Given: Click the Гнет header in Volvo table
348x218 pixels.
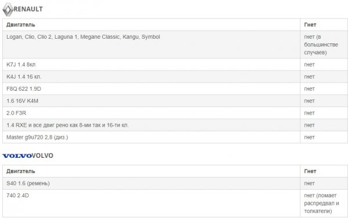Looking at the screenshot, I should click(310, 171).
